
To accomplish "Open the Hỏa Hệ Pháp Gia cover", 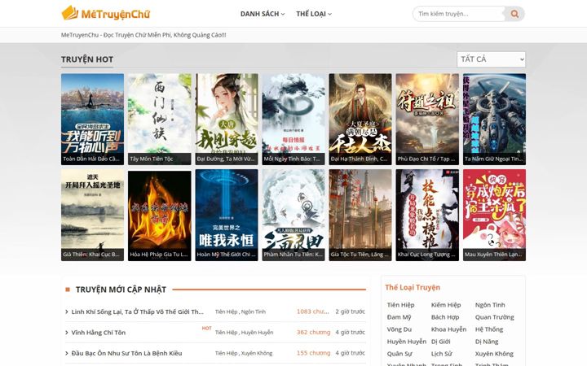I will coord(160,215).
